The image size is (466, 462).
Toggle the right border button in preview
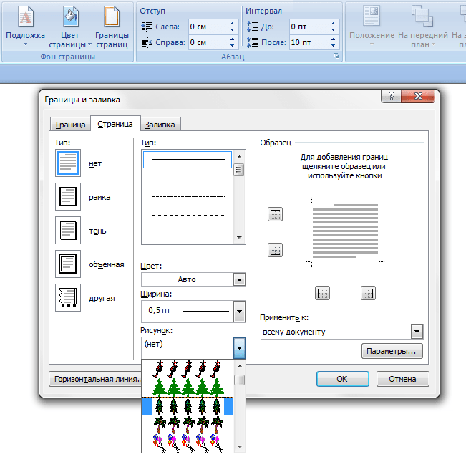[368, 292]
